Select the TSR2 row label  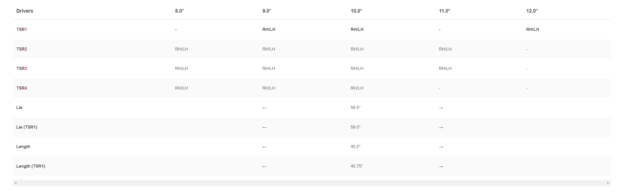tap(22, 49)
